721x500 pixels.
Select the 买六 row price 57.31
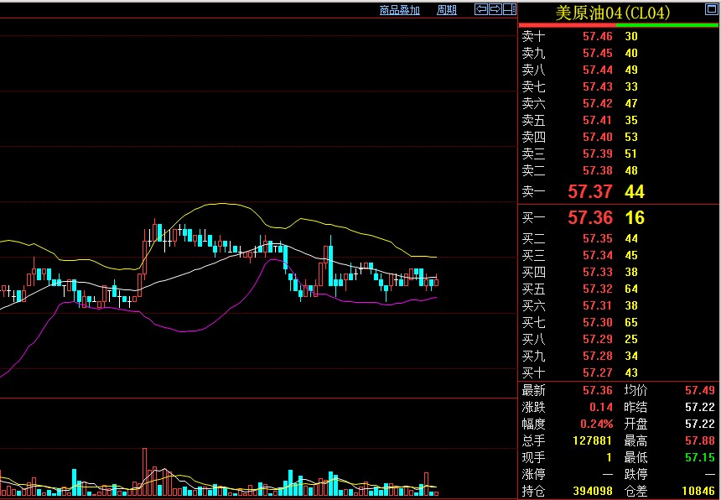597,306
